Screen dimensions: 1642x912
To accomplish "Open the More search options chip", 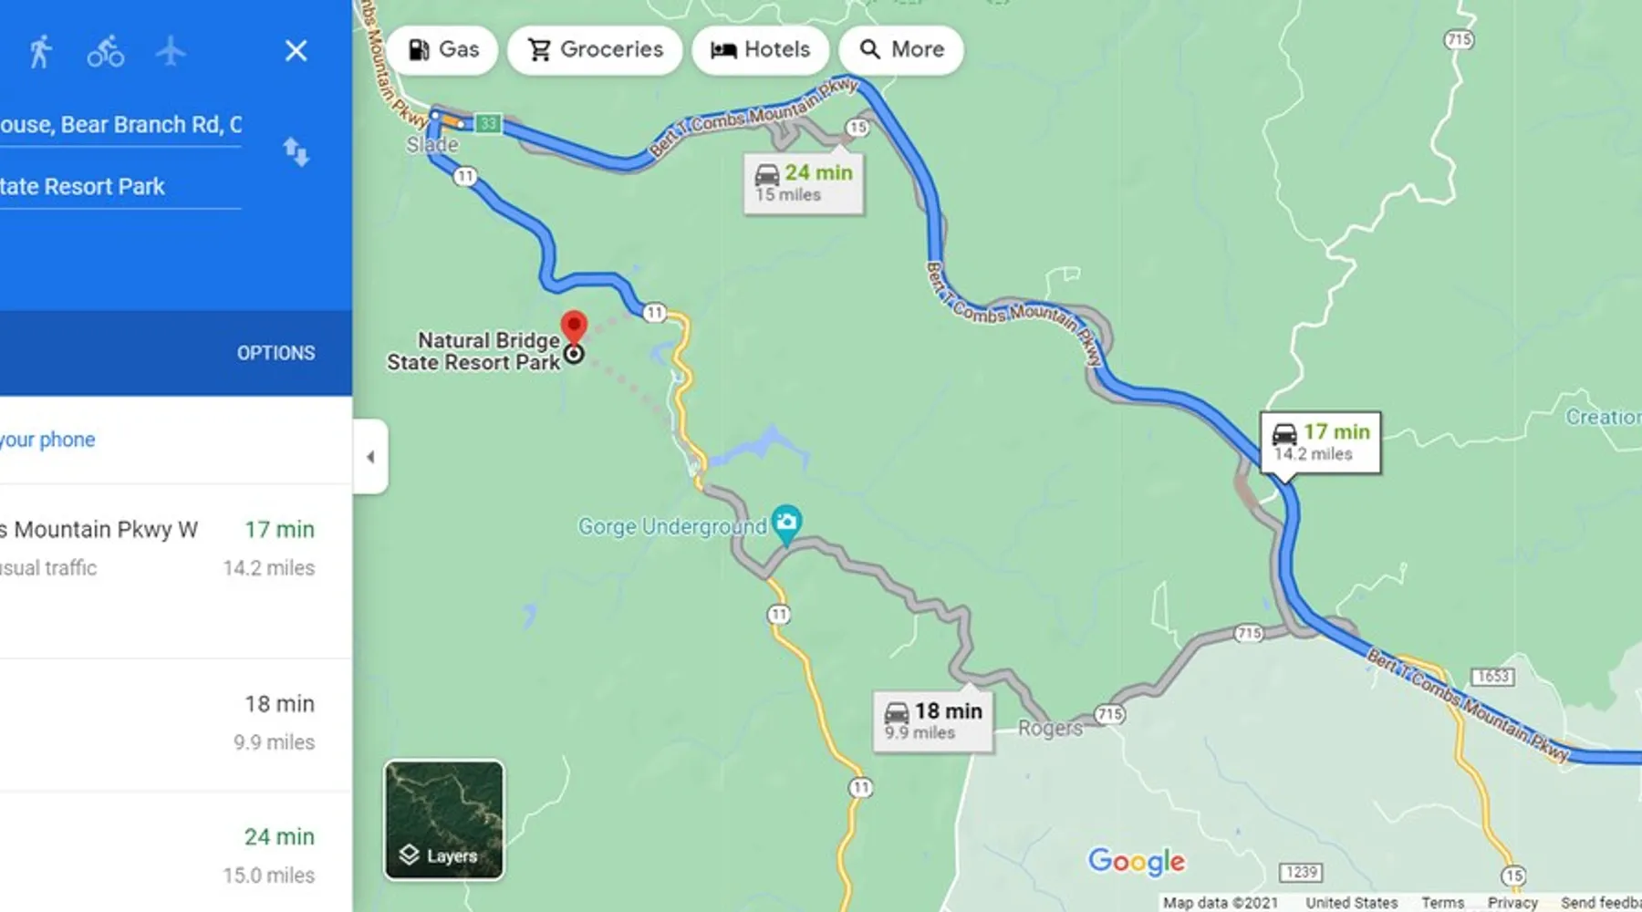I will pyautogui.click(x=901, y=49).
